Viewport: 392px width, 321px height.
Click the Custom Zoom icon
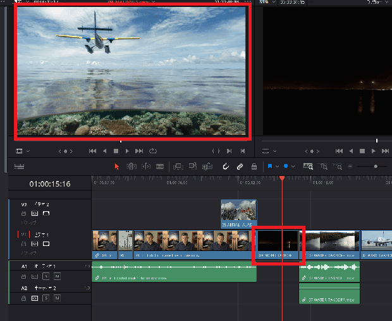pos(337,166)
